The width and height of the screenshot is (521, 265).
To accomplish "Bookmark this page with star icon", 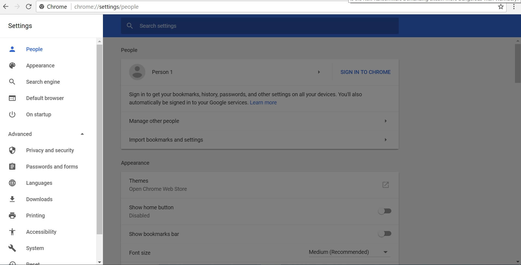I will pyautogui.click(x=501, y=7).
